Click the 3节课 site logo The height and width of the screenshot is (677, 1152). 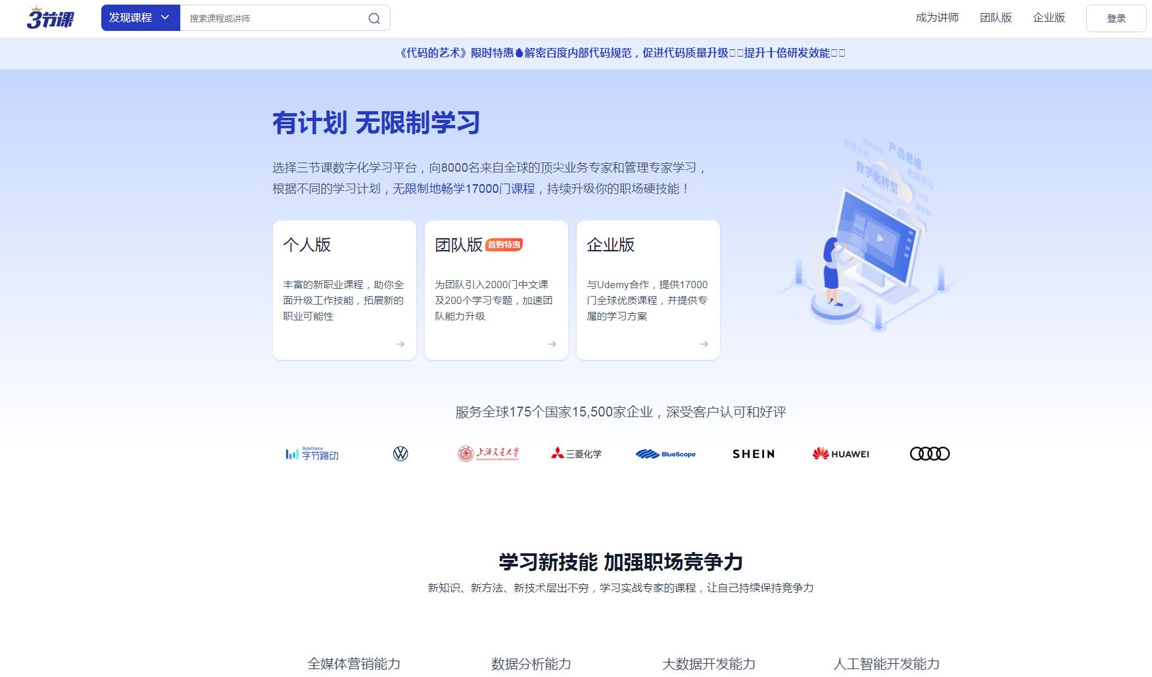click(x=50, y=18)
